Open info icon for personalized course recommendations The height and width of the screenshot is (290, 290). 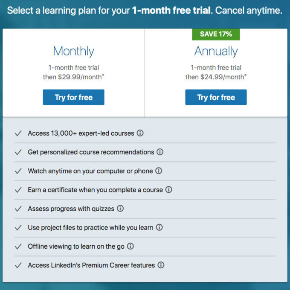[x=160, y=152]
